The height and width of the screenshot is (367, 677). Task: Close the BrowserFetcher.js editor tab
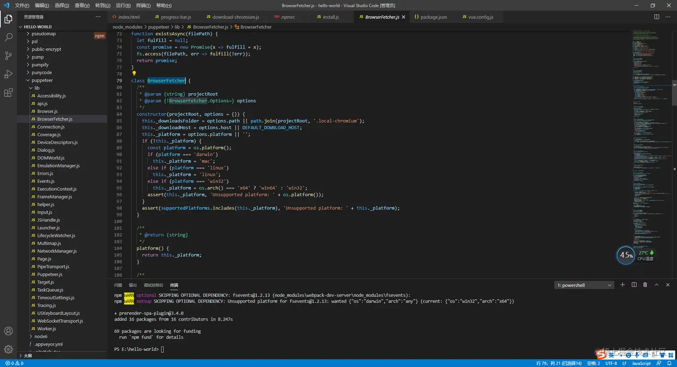[x=403, y=17]
